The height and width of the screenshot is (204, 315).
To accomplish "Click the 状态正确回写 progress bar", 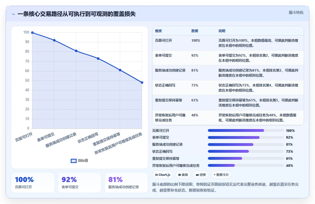I will point(246,152).
